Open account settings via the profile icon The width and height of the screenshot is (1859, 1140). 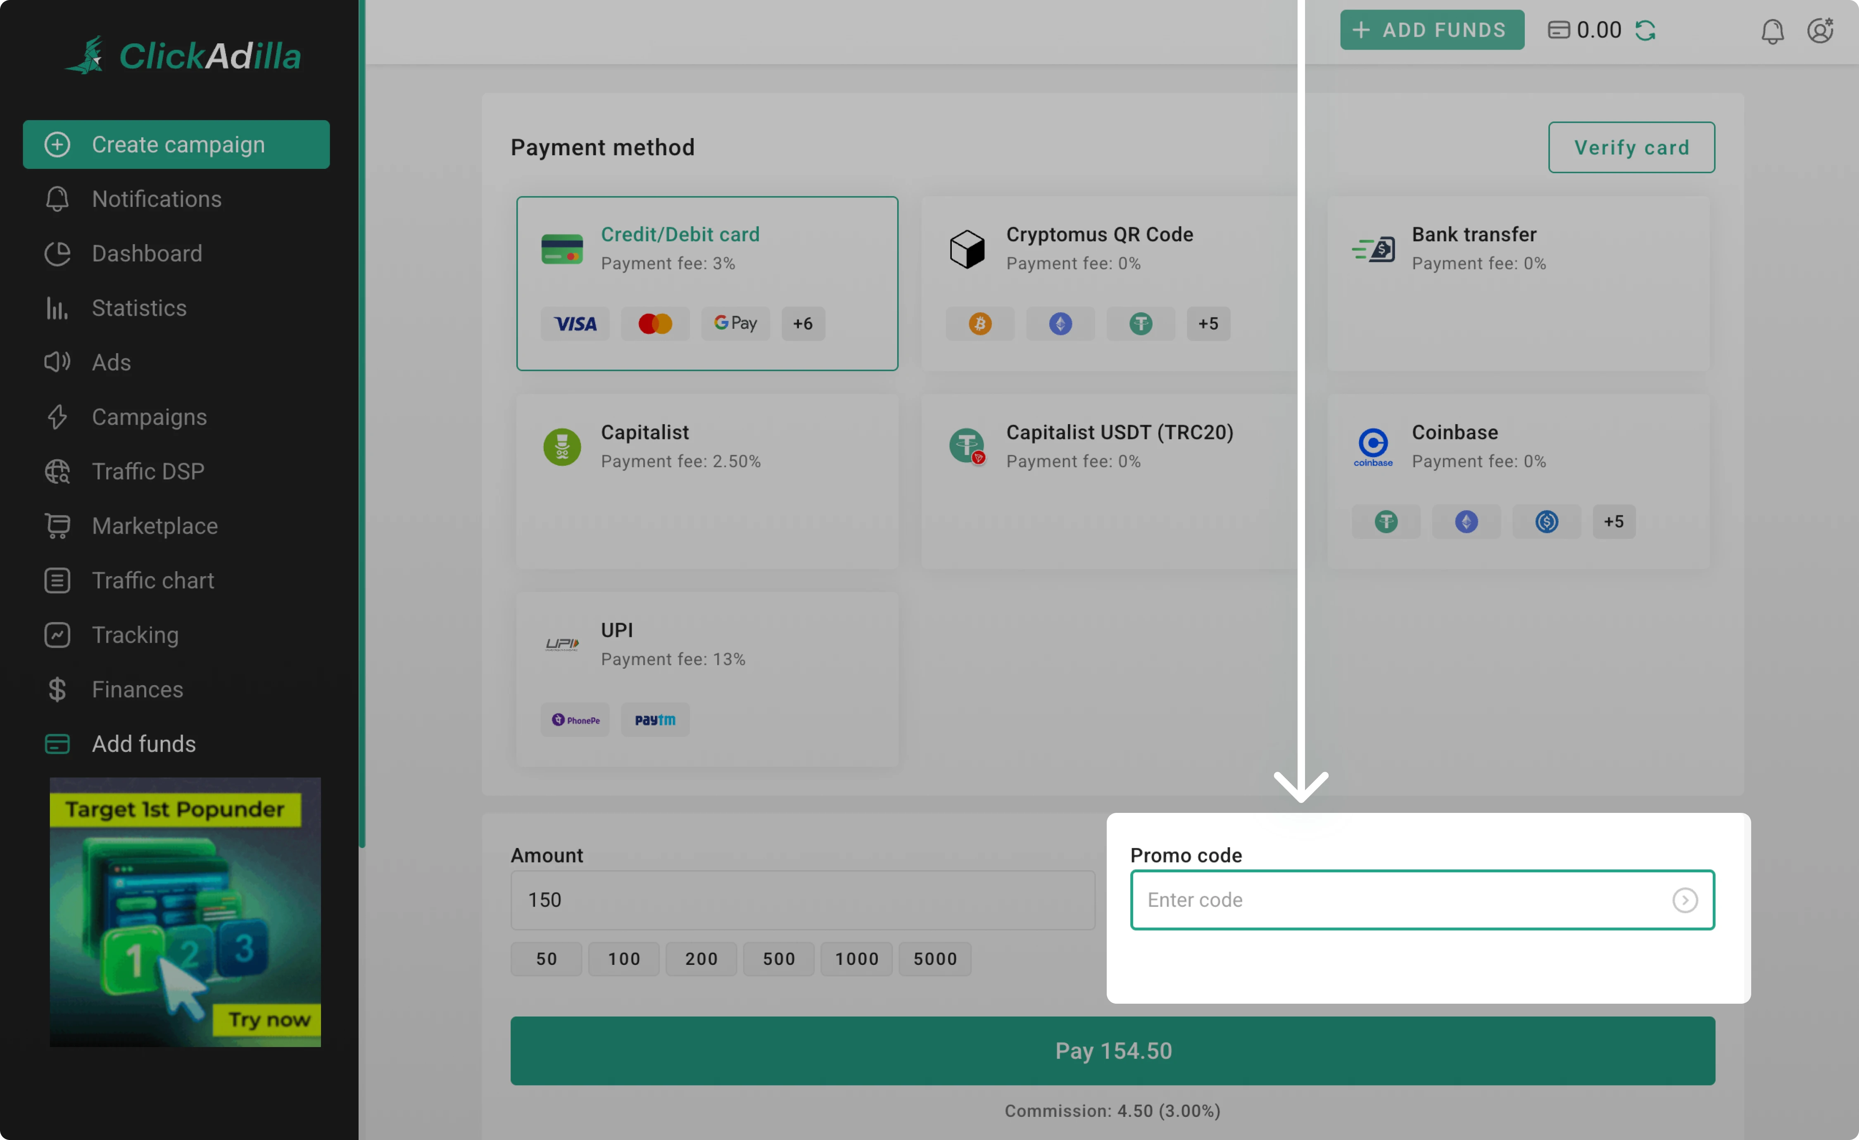[x=1820, y=30]
